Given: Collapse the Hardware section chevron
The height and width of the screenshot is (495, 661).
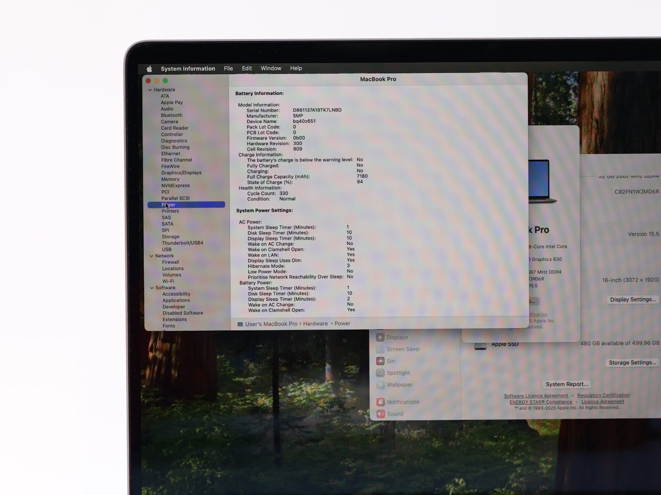Looking at the screenshot, I should coord(150,90).
